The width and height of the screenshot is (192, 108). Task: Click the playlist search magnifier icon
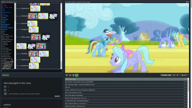(67, 75)
